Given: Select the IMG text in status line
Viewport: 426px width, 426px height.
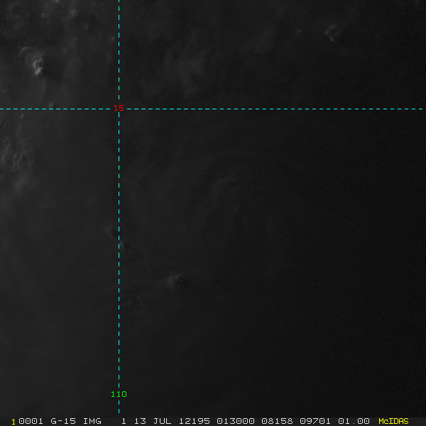Looking at the screenshot, I should (x=92, y=421).
